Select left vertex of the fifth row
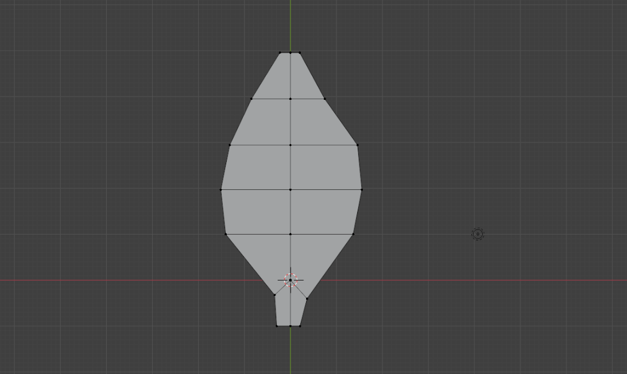Image resolution: width=627 pixels, height=374 pixels. 226,234
